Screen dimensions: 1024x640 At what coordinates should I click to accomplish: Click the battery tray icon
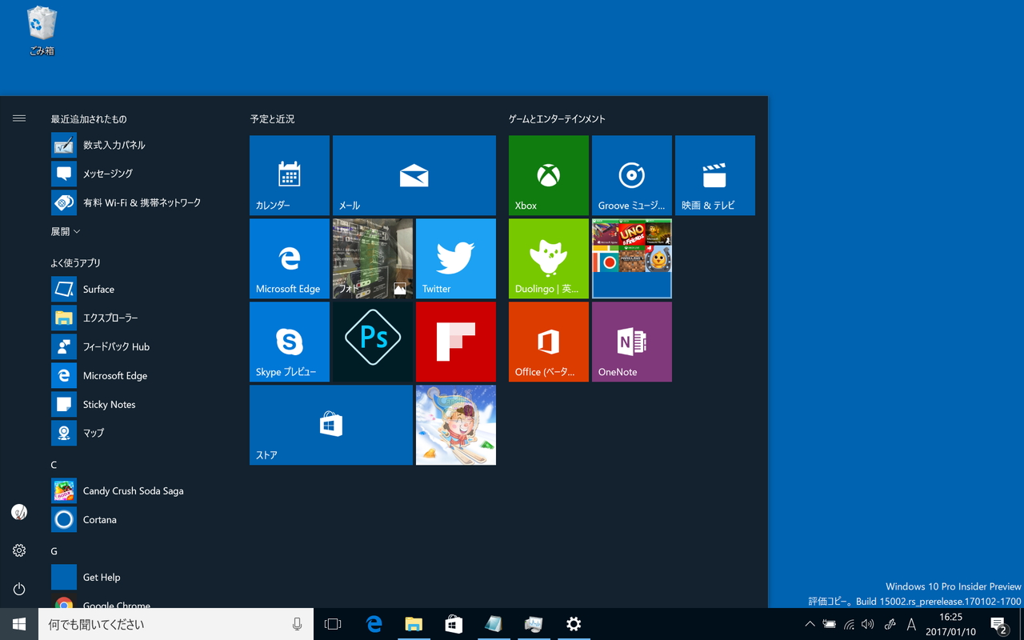pyautogui.click(x=830, y=624)
